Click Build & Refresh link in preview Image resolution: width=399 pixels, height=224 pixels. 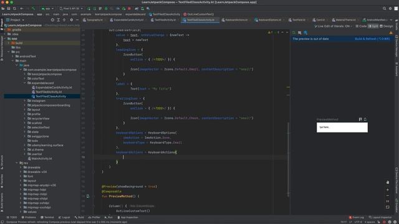point(372,39)
